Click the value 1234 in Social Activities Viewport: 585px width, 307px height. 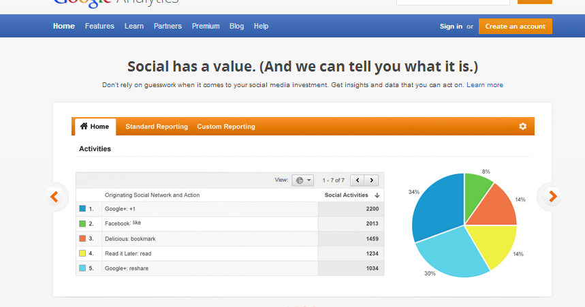coord(373,254)
